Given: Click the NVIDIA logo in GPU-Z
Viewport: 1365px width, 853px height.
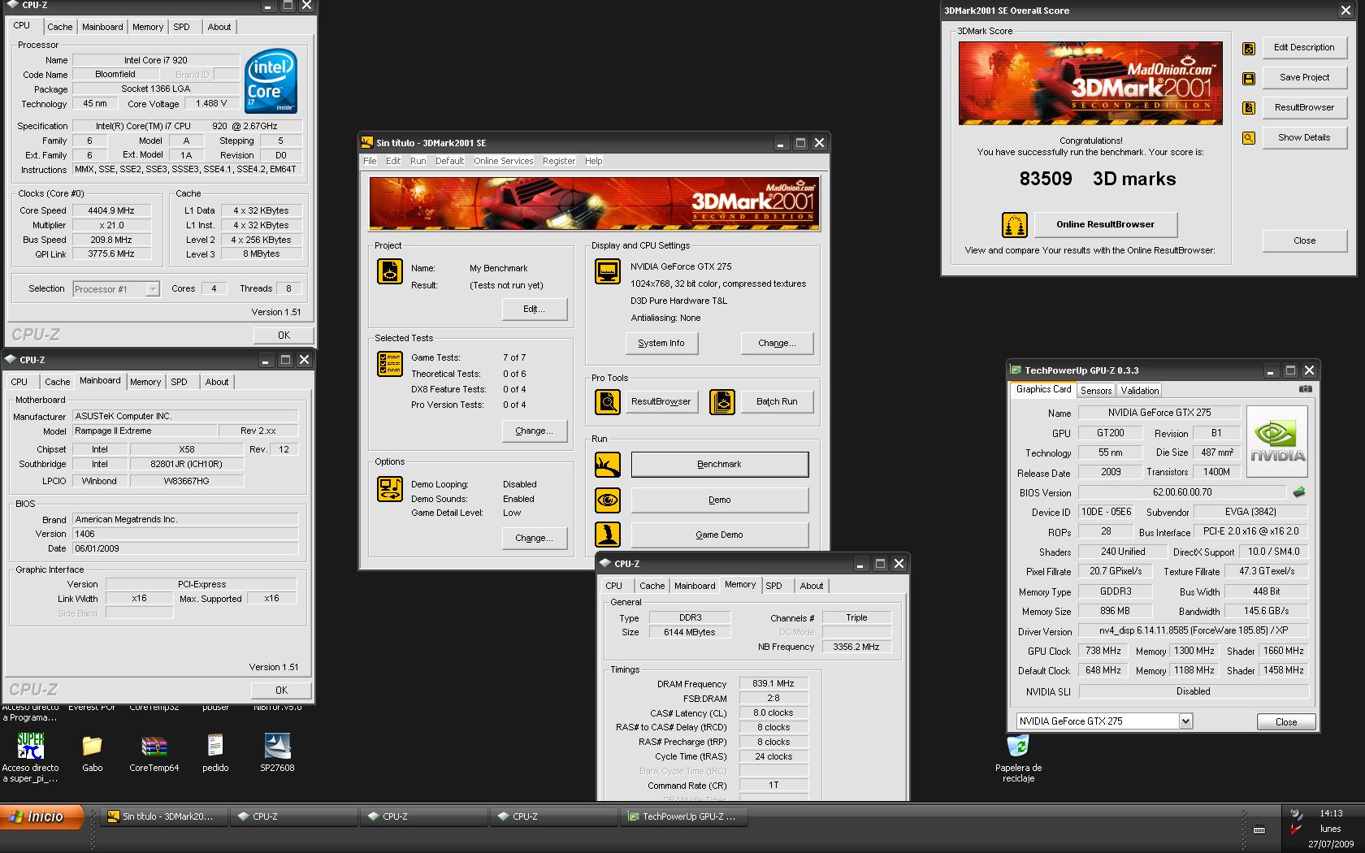Looking at the screenshot, I should [x=1277, y=441].
